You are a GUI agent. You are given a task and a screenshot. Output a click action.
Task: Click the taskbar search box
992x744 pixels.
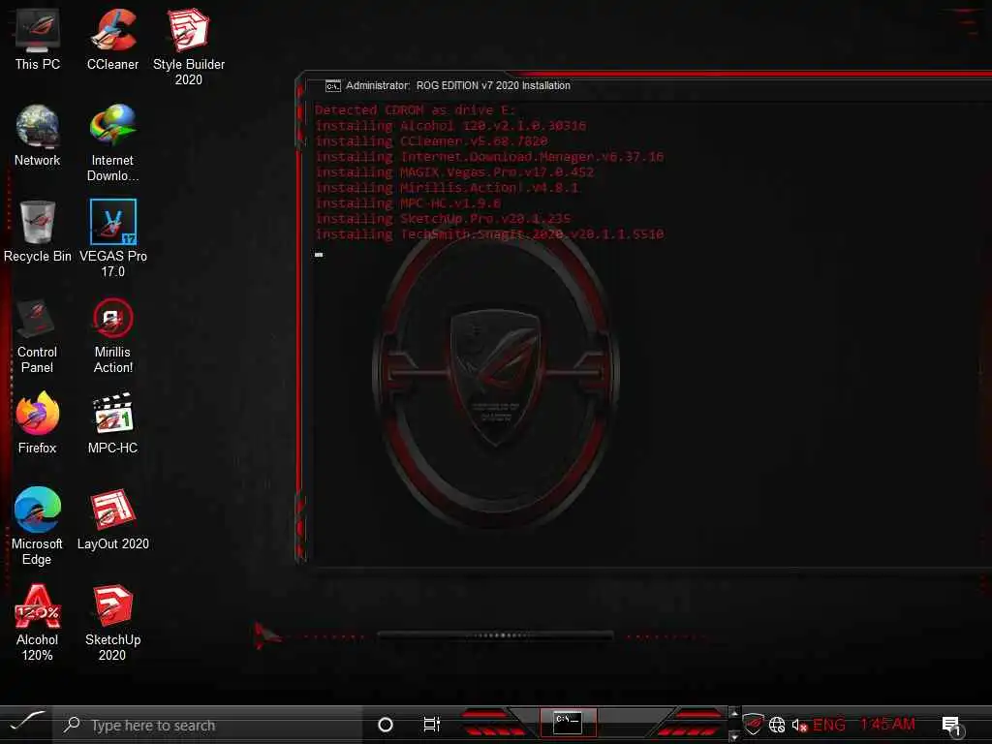tap(207, 725)
